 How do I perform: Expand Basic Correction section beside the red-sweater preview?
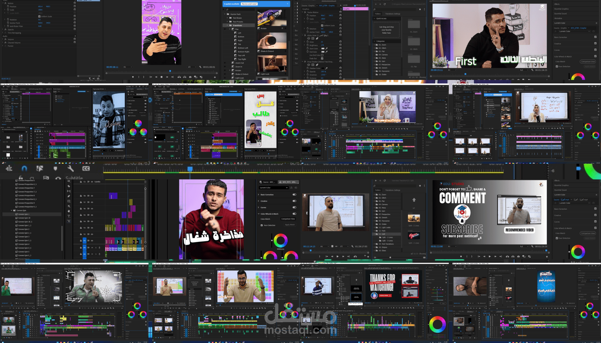pyautogui.click(x=259, y=194)
